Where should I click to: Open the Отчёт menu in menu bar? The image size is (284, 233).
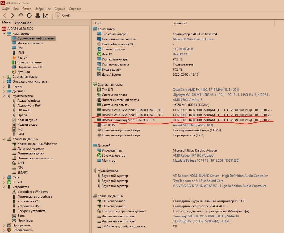26,9
